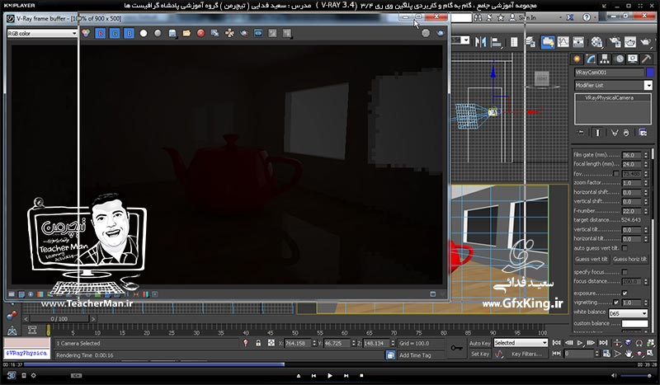Save the rendered image from frame buffer
This screenshot has height=385, width=660.
tap(172, 33)
